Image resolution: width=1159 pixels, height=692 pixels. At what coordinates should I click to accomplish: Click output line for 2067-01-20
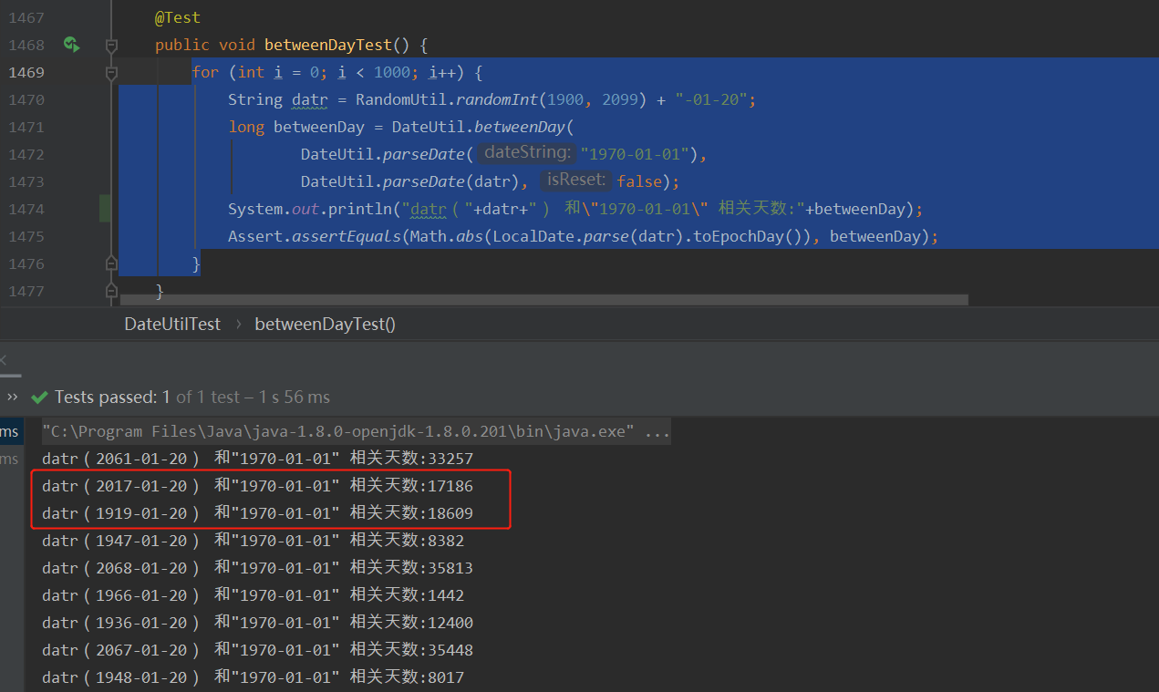coord(257,650)
